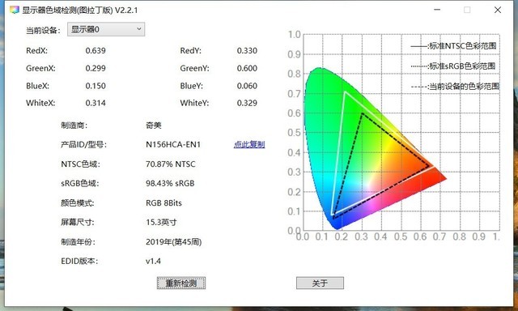
Task: Click the window title 显示器色域检测(图拉丁版) V2.2.1
Action: point(79,10)
